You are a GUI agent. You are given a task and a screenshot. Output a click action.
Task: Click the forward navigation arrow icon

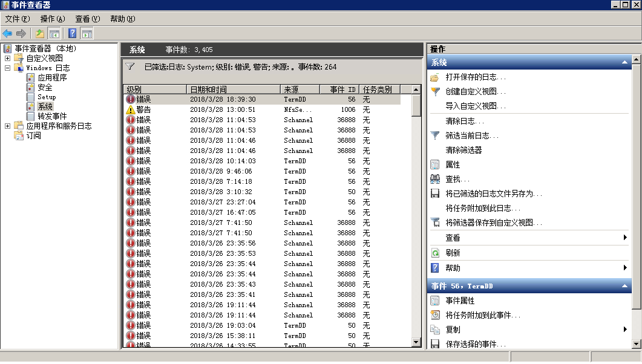[x=21, y=33]
